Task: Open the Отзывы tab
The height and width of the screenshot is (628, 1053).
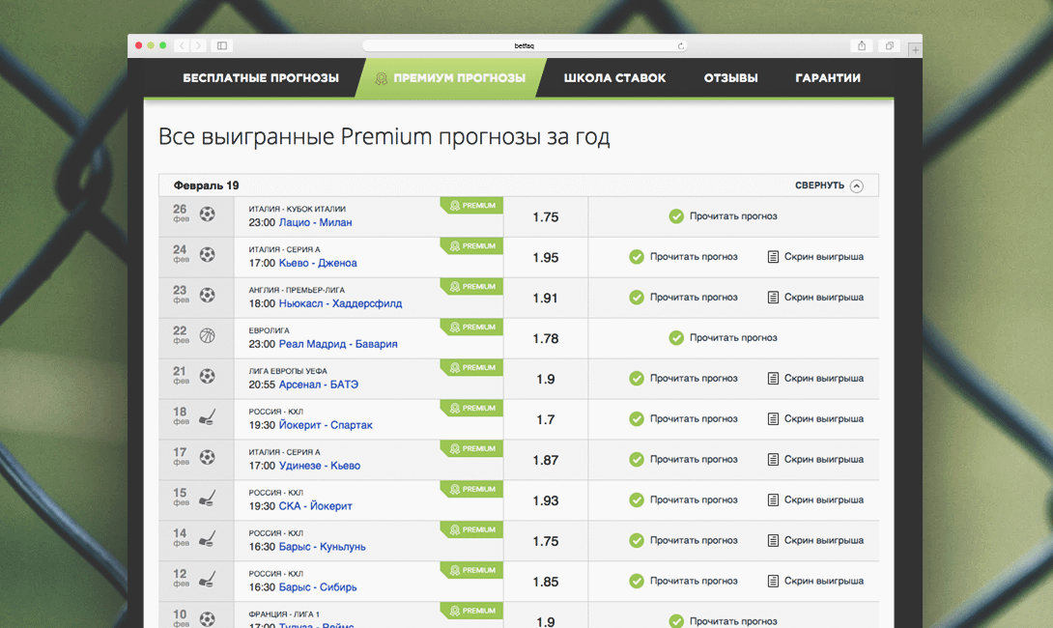Action: point(730,78)
